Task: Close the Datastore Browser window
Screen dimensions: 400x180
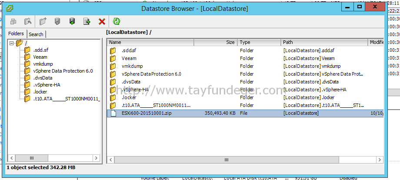Action: point(375,7)
